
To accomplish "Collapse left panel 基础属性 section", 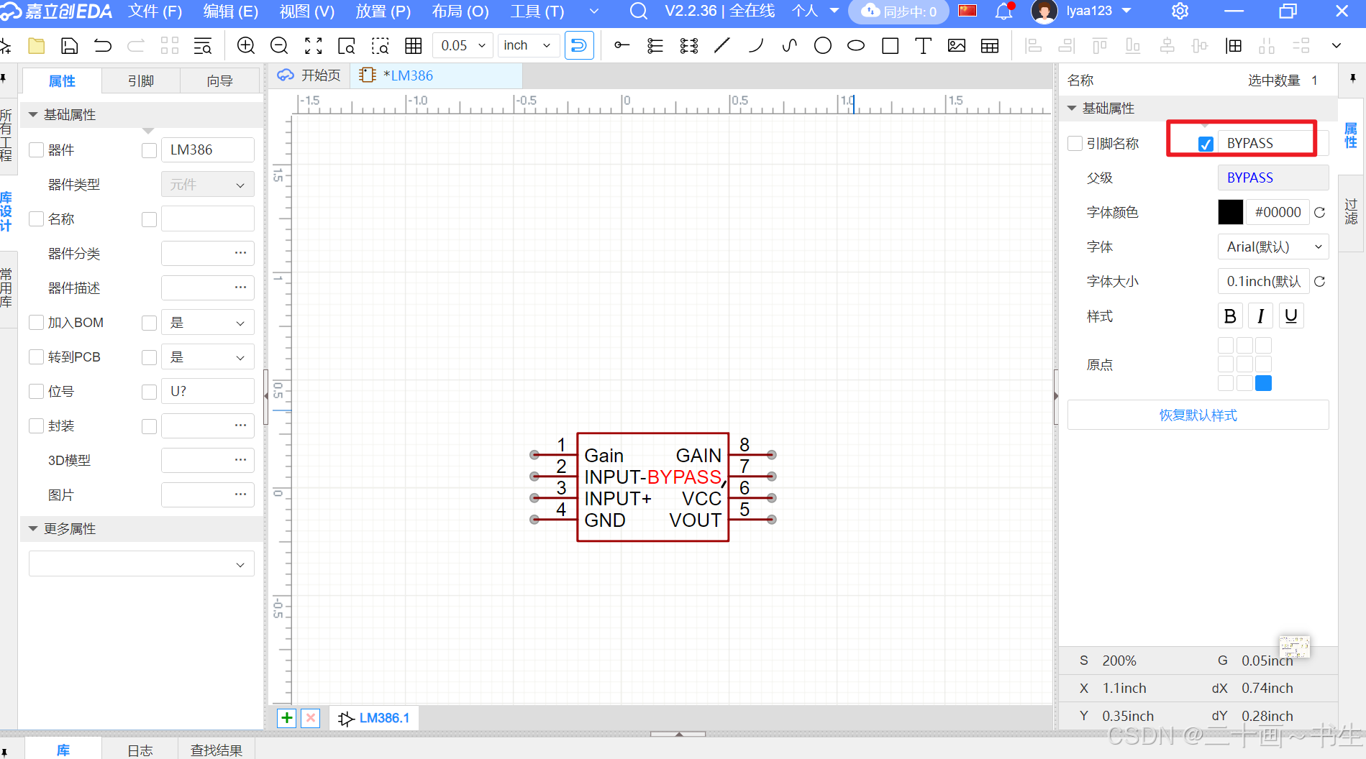I will 33,115.
